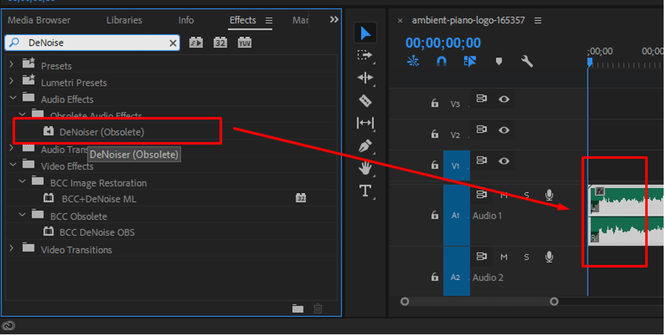Image resolution: width=665 pixels, height=335 pixels.
Task: Clear the DeNoise search text
Action: point(174,43)
